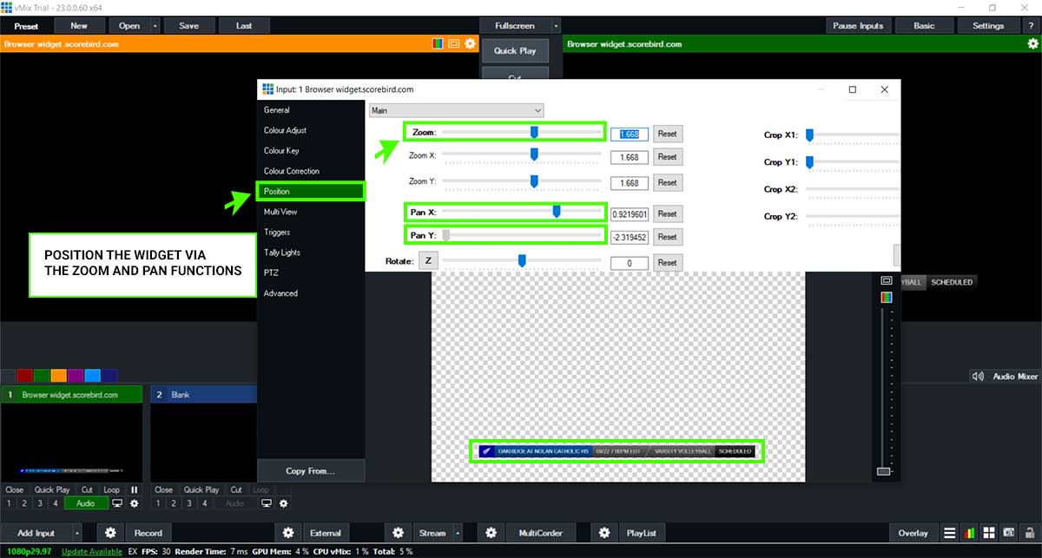Viewport: 1042px width, 558px height.
Task: Select the orange colour swatch
Action: point(58,376)
